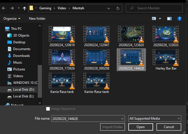Cancel the import dialog

click(x=169, y=127)
